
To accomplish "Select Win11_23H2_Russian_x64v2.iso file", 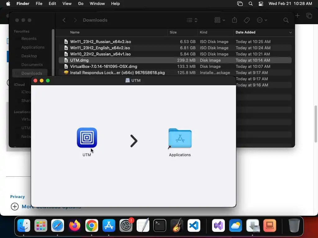I will click(175, 42).
